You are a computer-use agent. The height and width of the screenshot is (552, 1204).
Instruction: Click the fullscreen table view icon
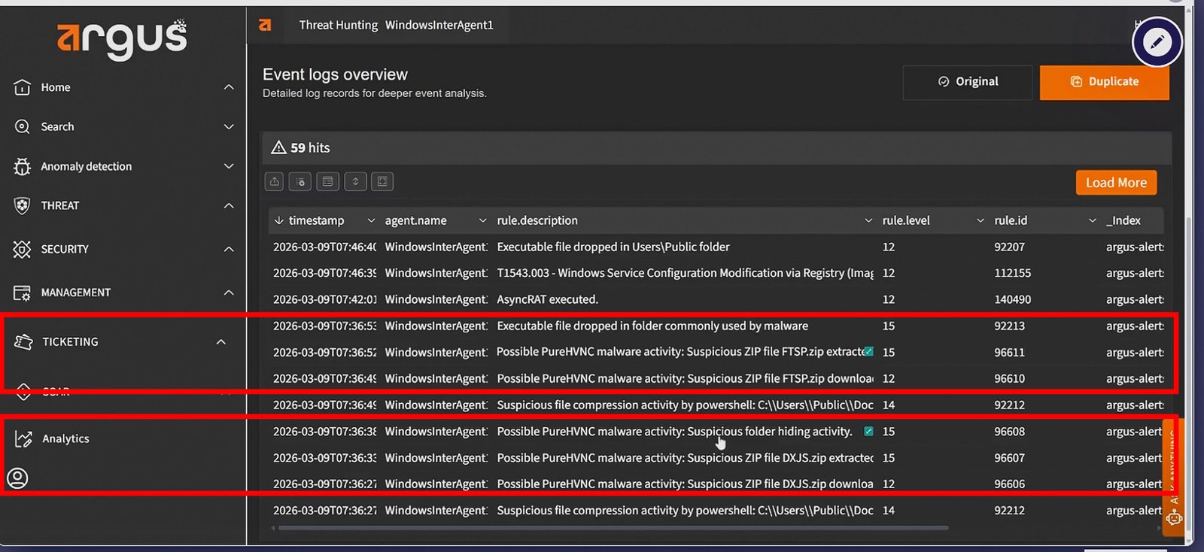(382, 182)
